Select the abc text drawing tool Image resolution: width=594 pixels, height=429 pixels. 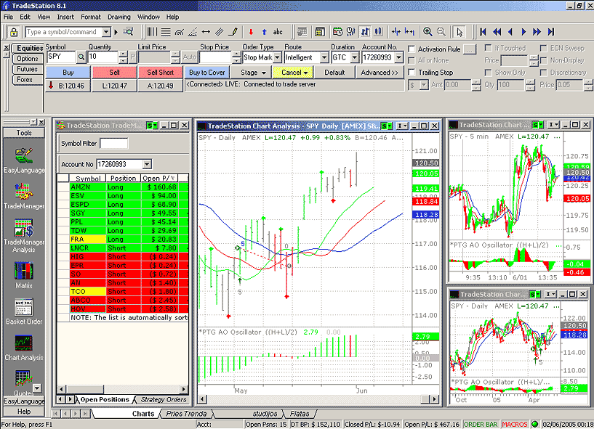click(278, 32)
